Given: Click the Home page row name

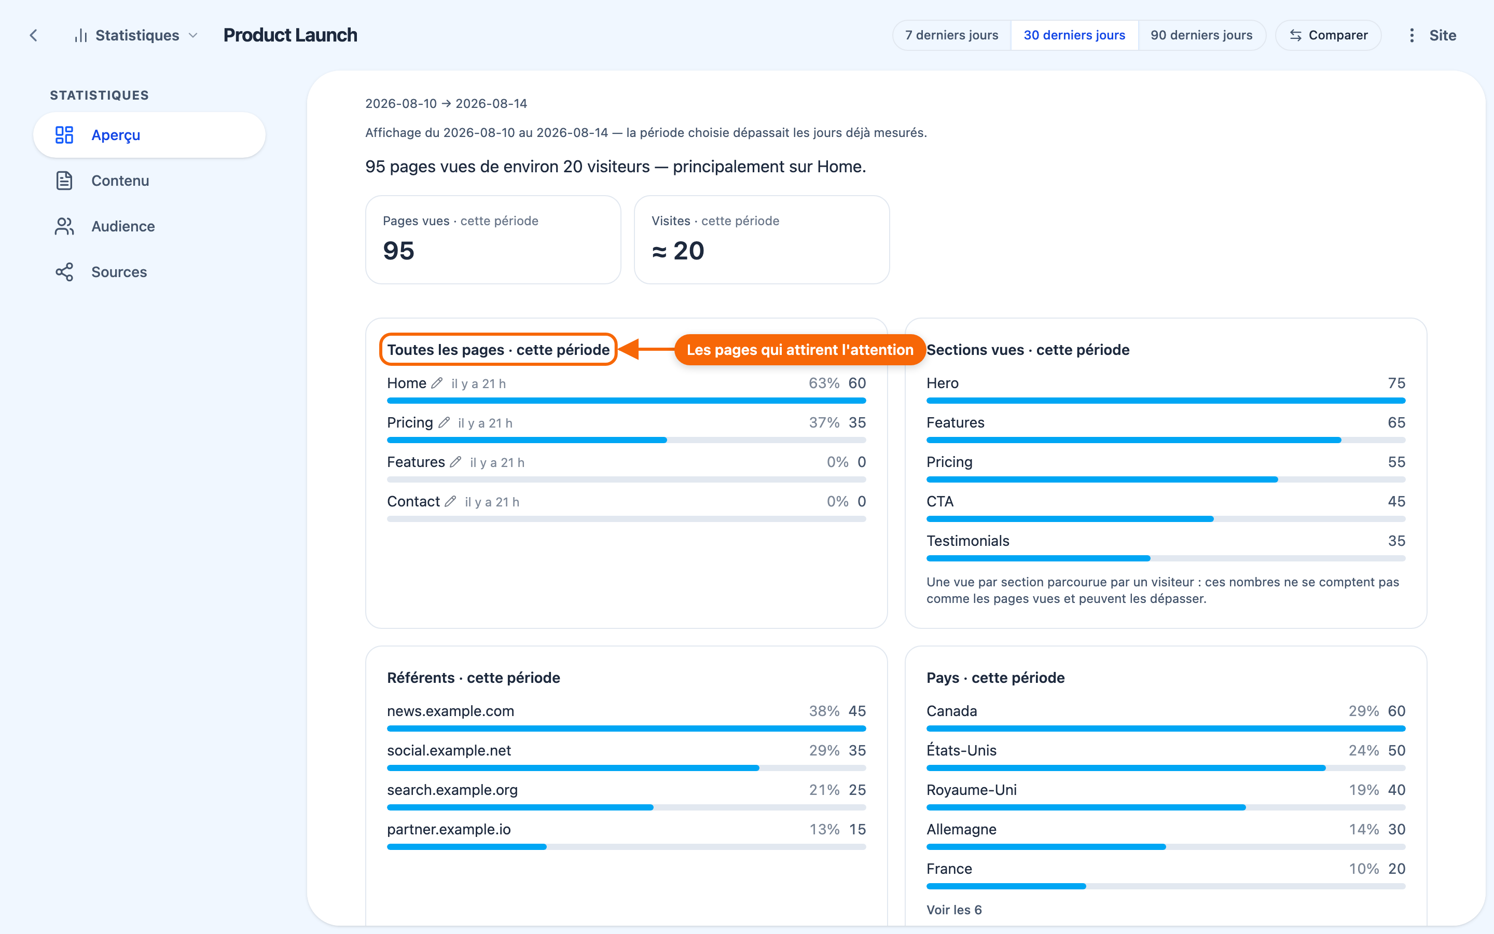Looking at the screenshot, I should pyautogui.click(x=406, y=383).
